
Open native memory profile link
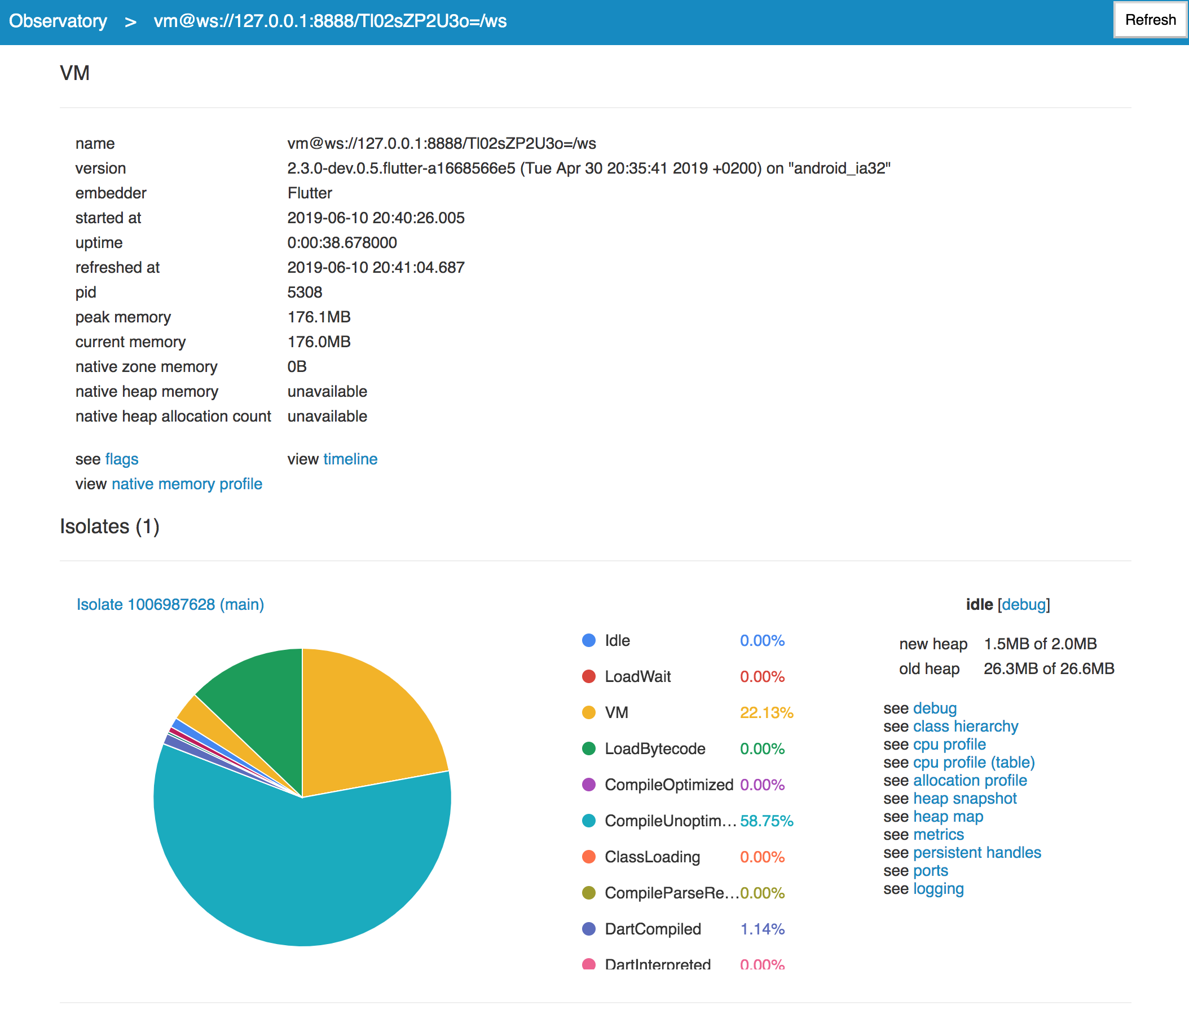tap(187, 484)
